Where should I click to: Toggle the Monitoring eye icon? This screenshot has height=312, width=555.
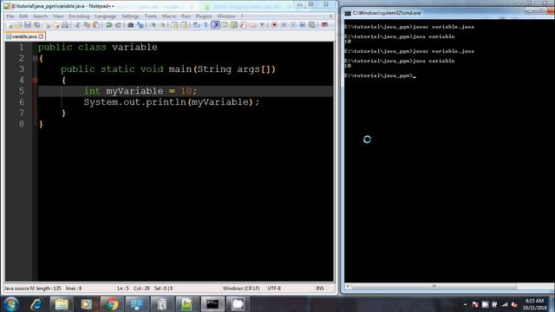[x=263, y=25]
